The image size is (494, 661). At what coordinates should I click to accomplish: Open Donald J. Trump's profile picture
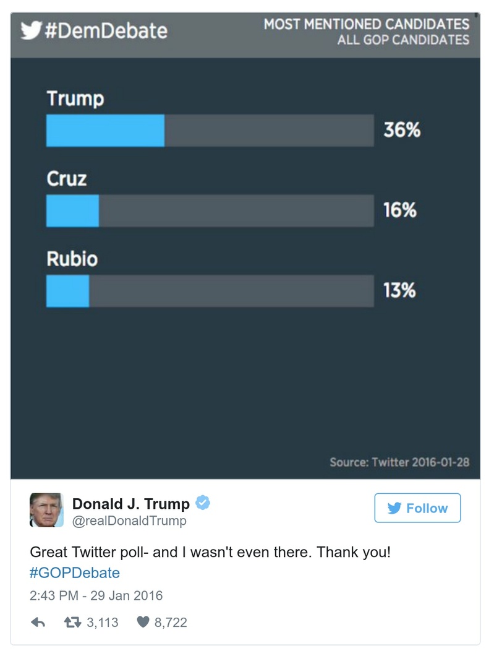point(46,509)
